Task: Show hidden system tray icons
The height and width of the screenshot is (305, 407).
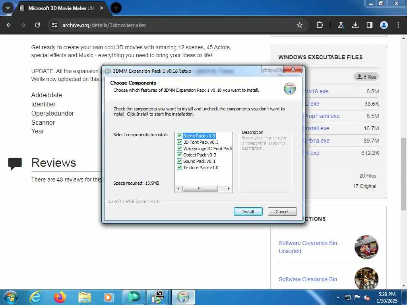Action: coord(338,297)
